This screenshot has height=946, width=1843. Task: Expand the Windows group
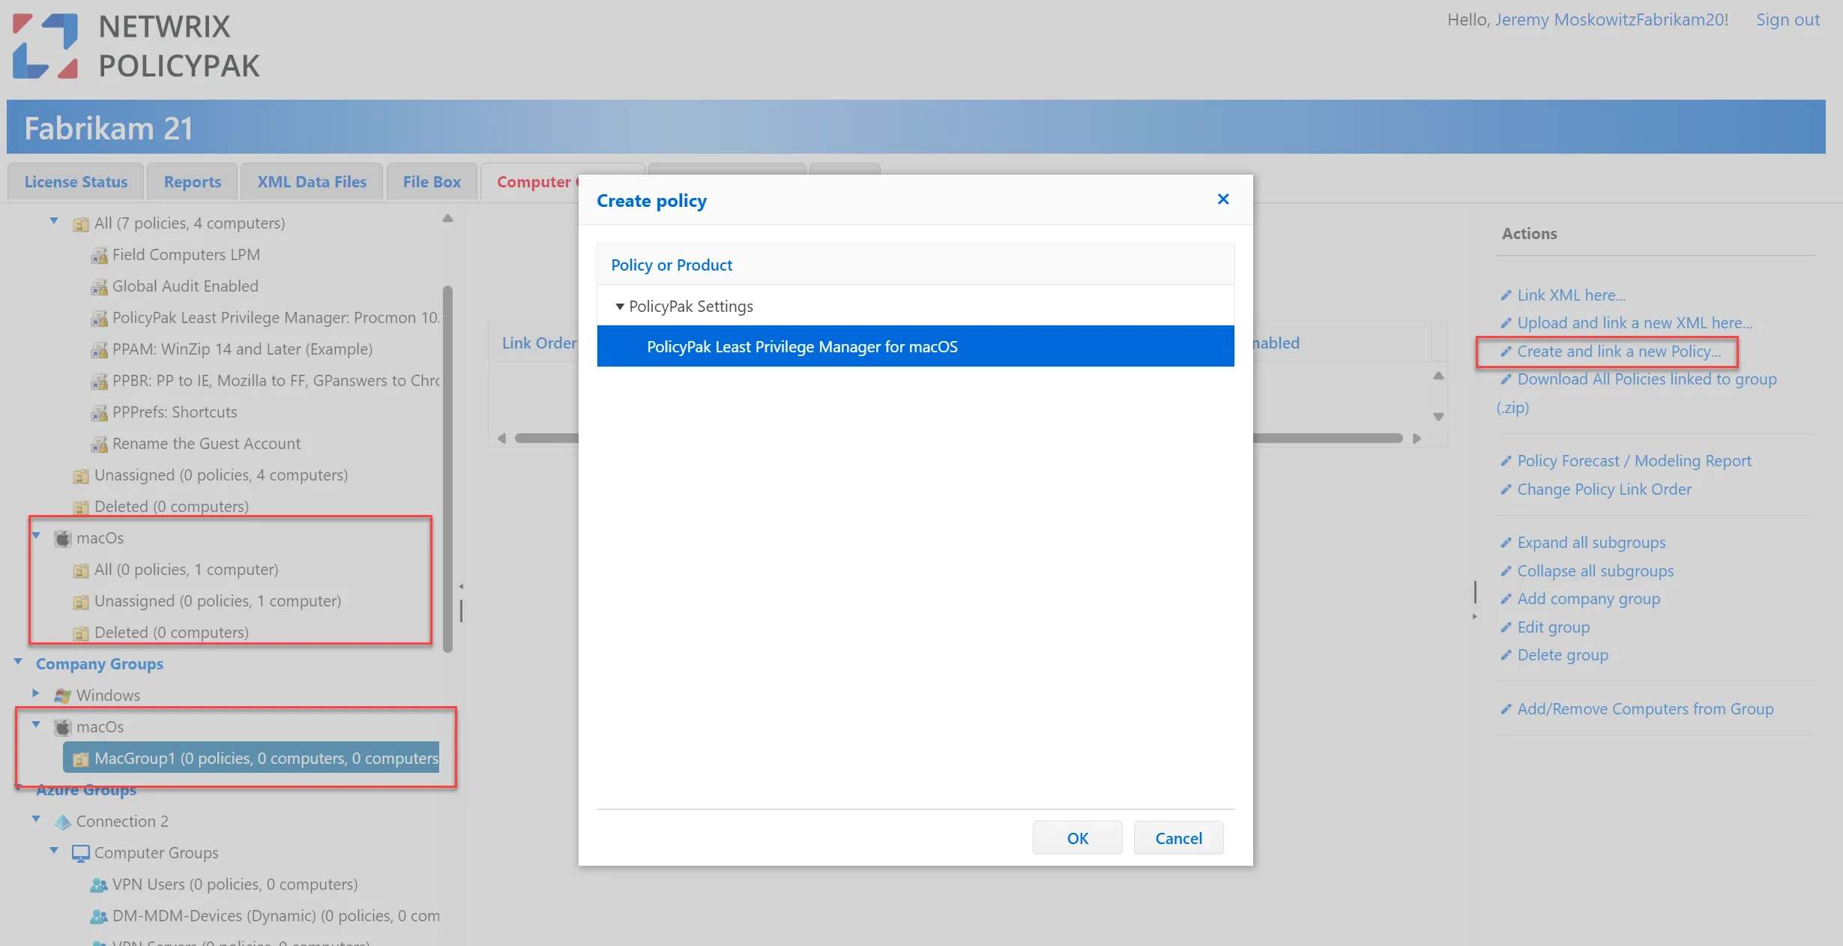[x=36, y=693]
